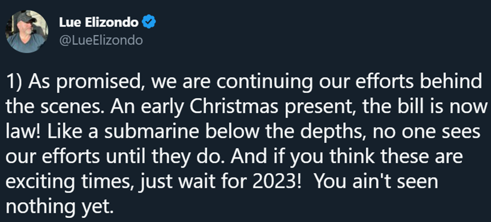Open the Lue Elizondo display name link

click(x=99, y=22)
